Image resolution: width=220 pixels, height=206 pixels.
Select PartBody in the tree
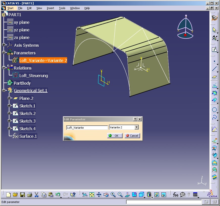point(22,83)
